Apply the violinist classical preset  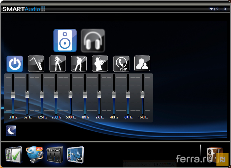(100, 64)
